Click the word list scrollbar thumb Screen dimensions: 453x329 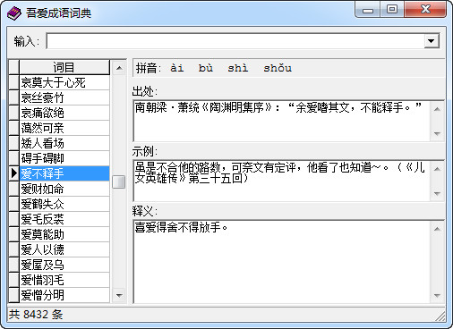coord(119,181)
